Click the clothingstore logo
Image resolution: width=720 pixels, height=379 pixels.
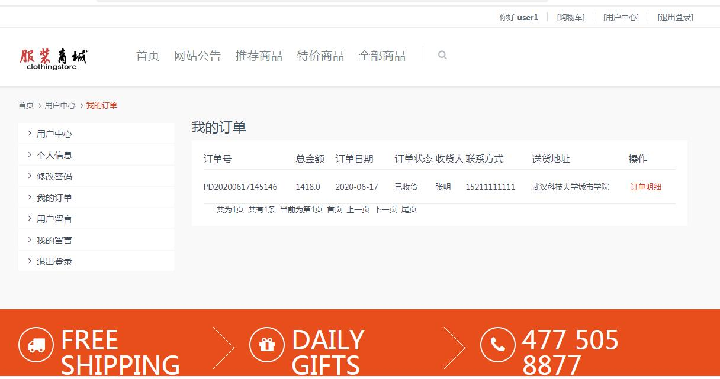click(53, 59)
